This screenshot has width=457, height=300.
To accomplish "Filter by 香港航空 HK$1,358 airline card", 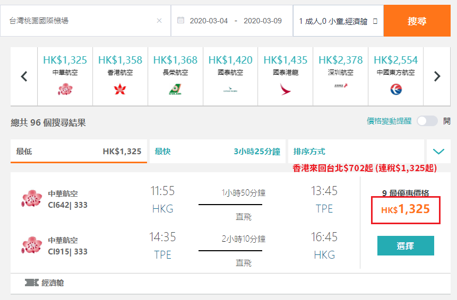I will 120,76.
